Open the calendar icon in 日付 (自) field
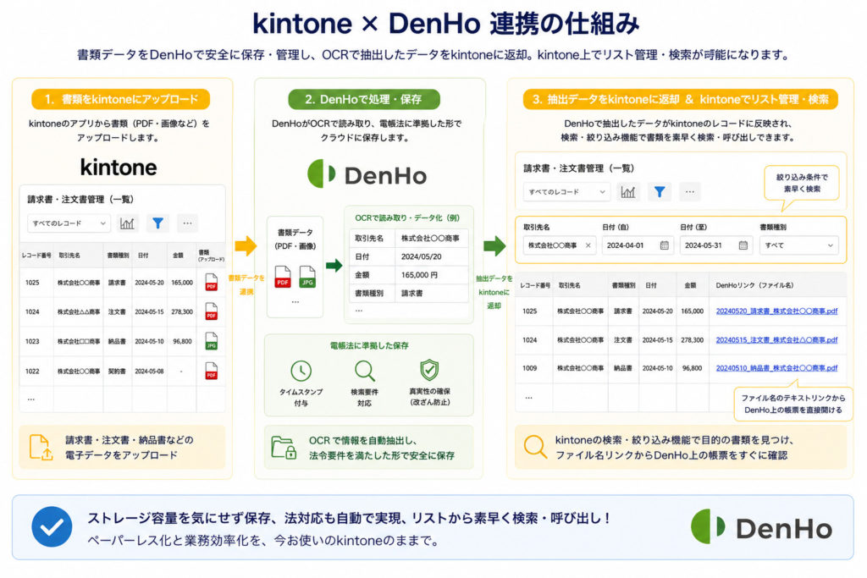This screenshot has height=578, width=867. tap(664, 245)
